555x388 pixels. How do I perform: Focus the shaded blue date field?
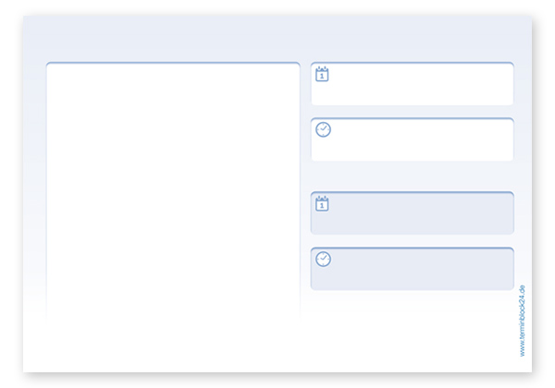click(416, 213)
